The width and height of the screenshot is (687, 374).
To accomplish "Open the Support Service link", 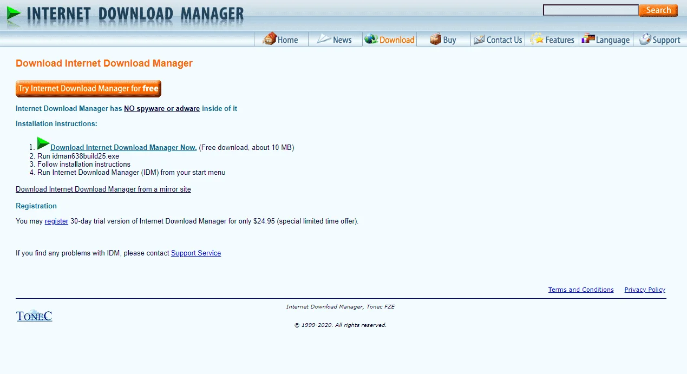I will pos(196,253).
